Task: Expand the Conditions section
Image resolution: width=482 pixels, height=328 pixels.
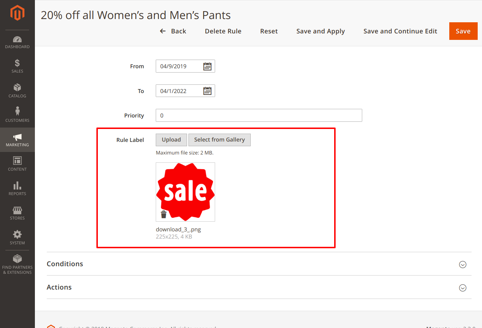Action: pos(463,264)
